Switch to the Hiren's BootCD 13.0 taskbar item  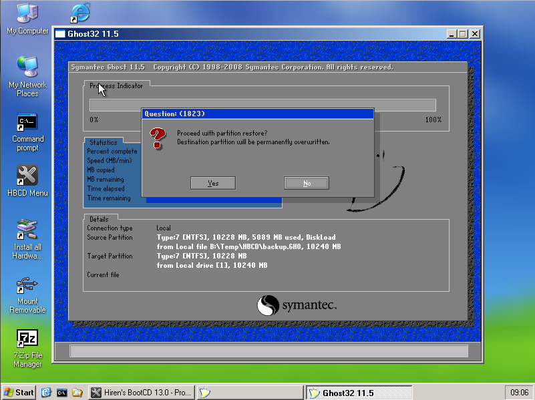(x=140, y=392)
